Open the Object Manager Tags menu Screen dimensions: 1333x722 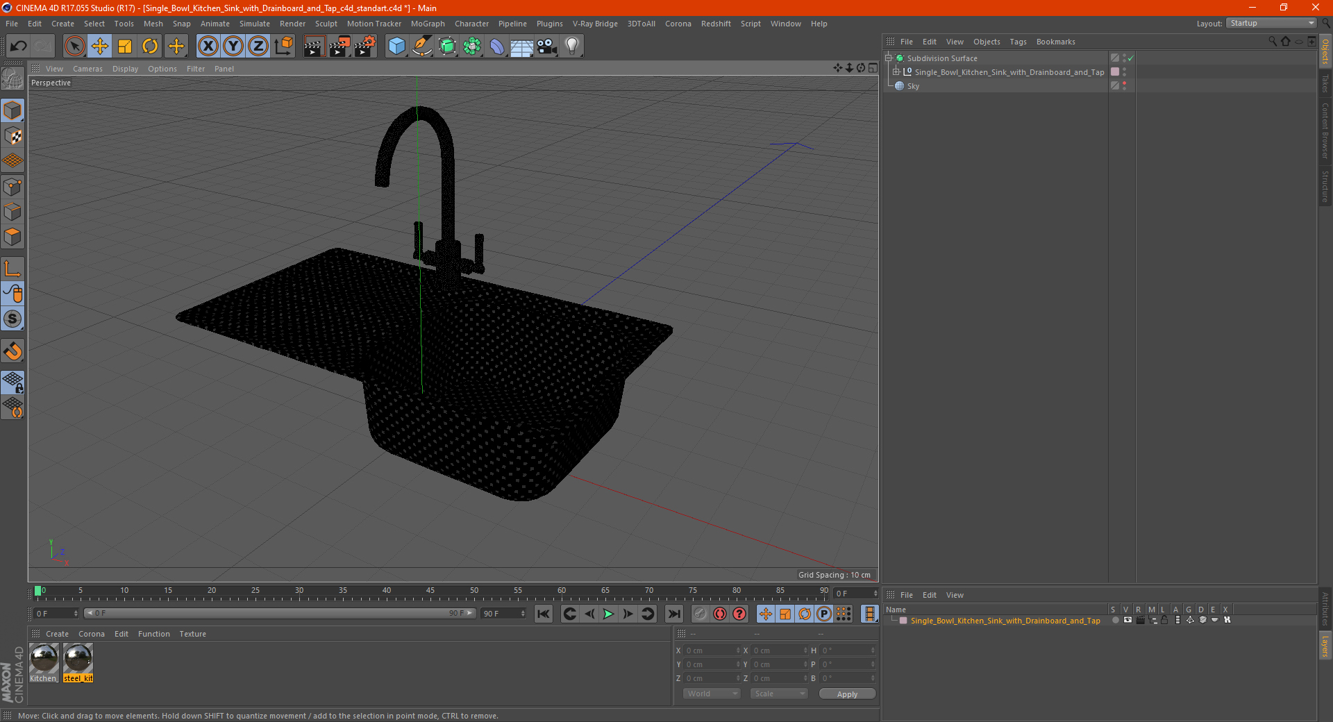click(1018, 42)
